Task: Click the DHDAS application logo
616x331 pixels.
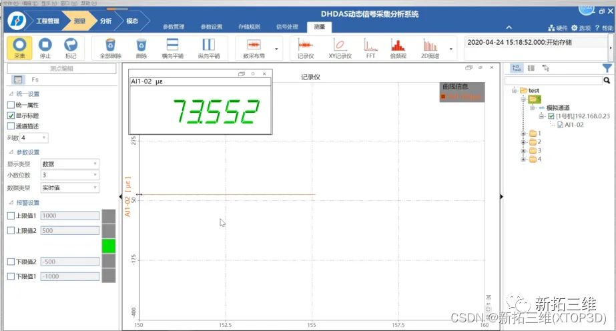Action: coord(17,21)
